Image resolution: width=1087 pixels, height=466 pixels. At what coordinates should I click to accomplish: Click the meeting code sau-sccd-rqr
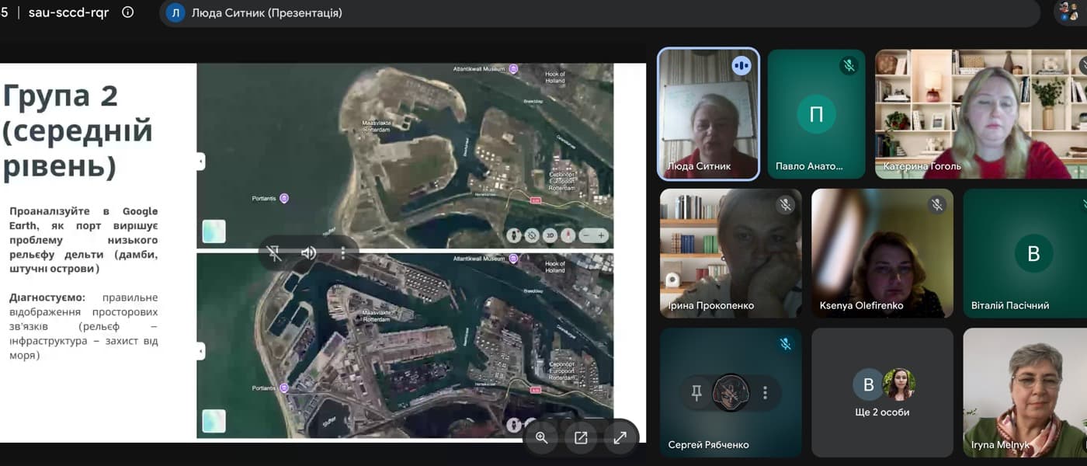pyautogui.click(x=68, y=12)
